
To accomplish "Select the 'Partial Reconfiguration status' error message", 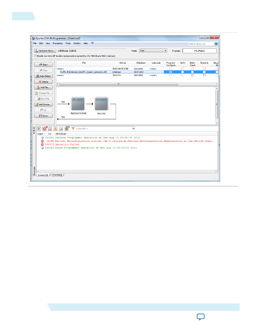I will pos(134,141).
